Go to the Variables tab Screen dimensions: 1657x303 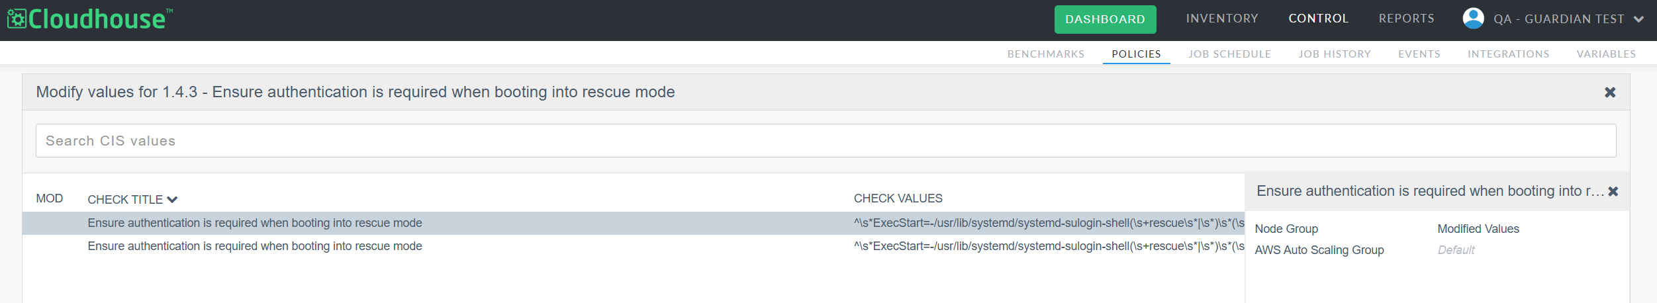[1606, 54]
